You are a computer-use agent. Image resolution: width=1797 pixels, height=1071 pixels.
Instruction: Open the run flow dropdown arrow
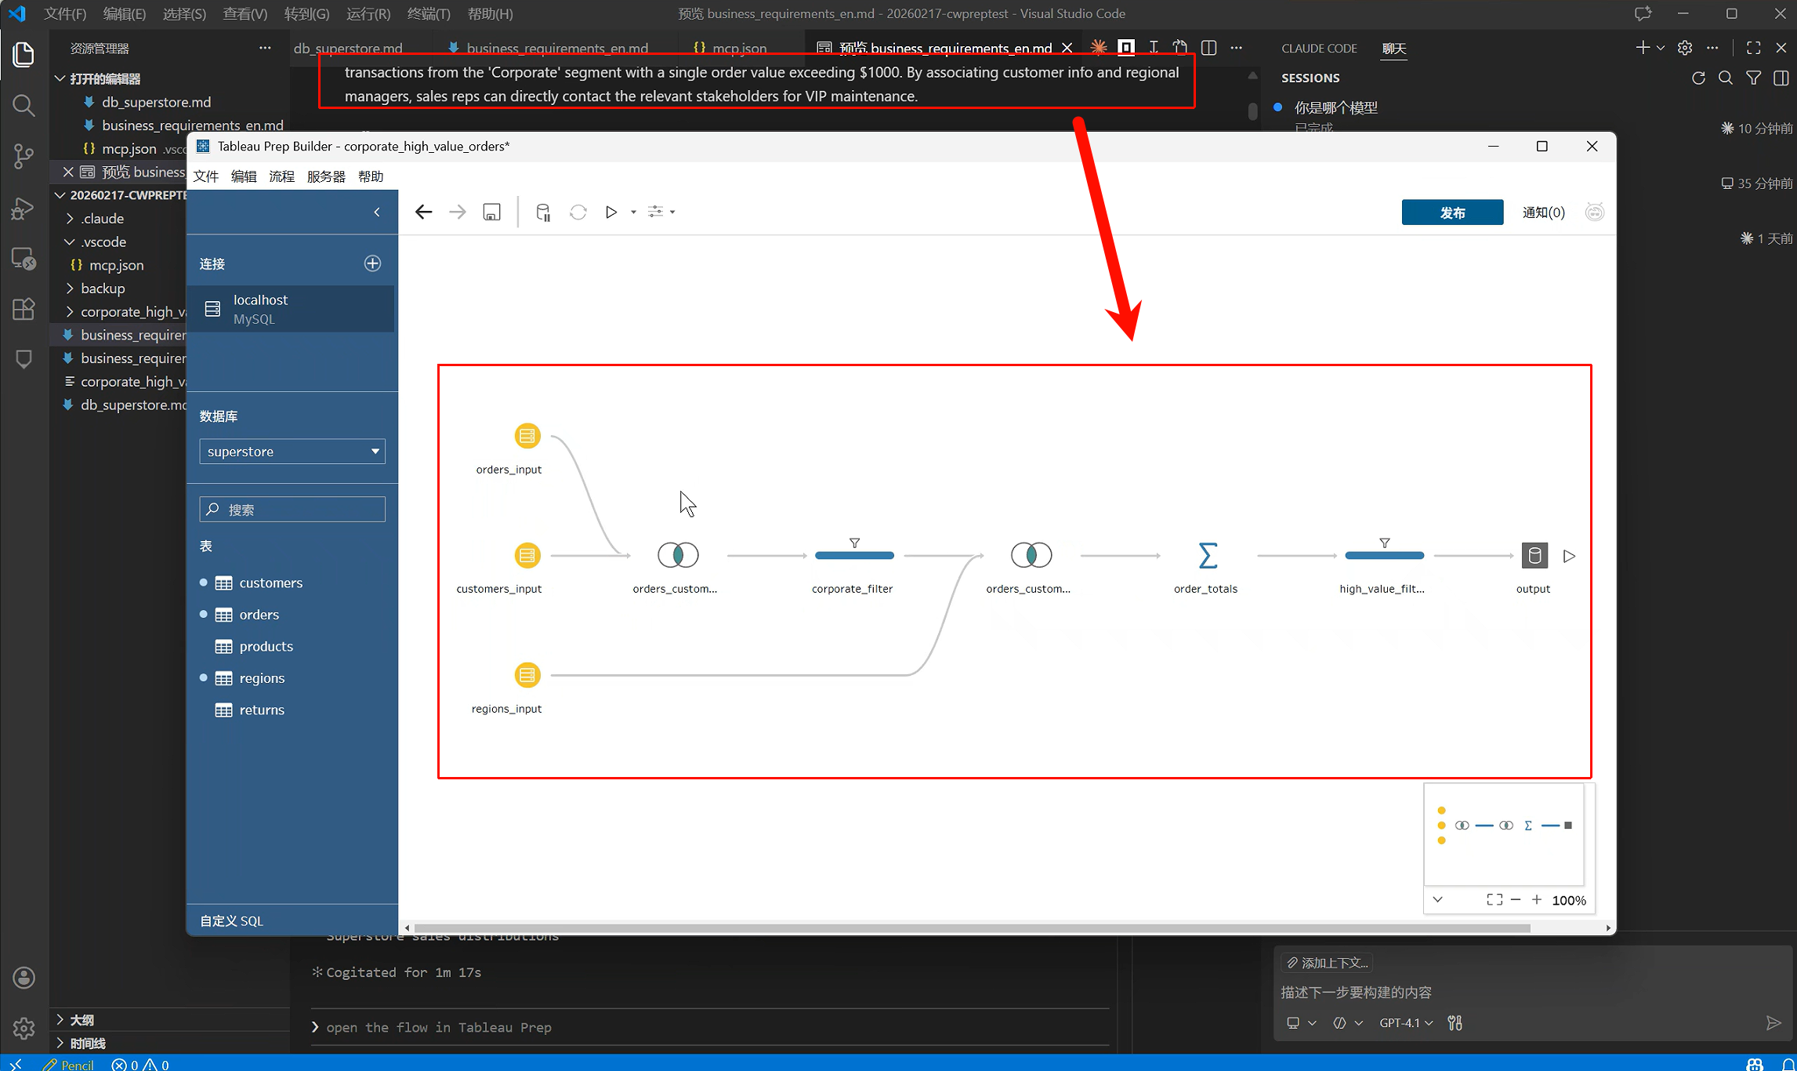coord(633,212)
